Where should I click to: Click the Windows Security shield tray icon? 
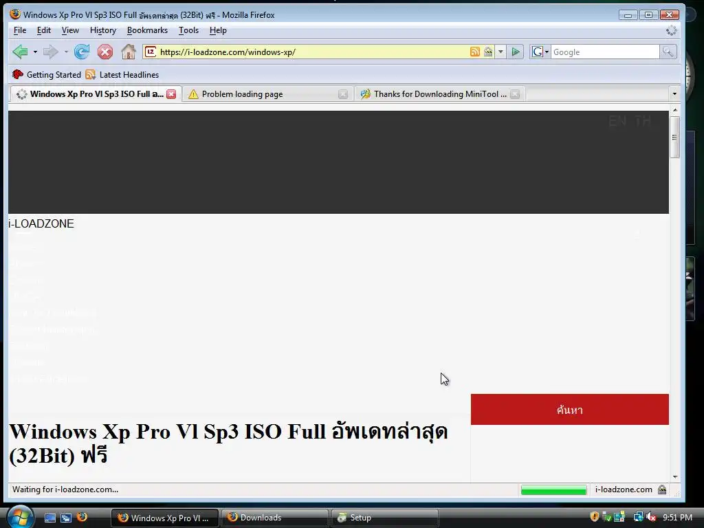(x=595, y=517)
